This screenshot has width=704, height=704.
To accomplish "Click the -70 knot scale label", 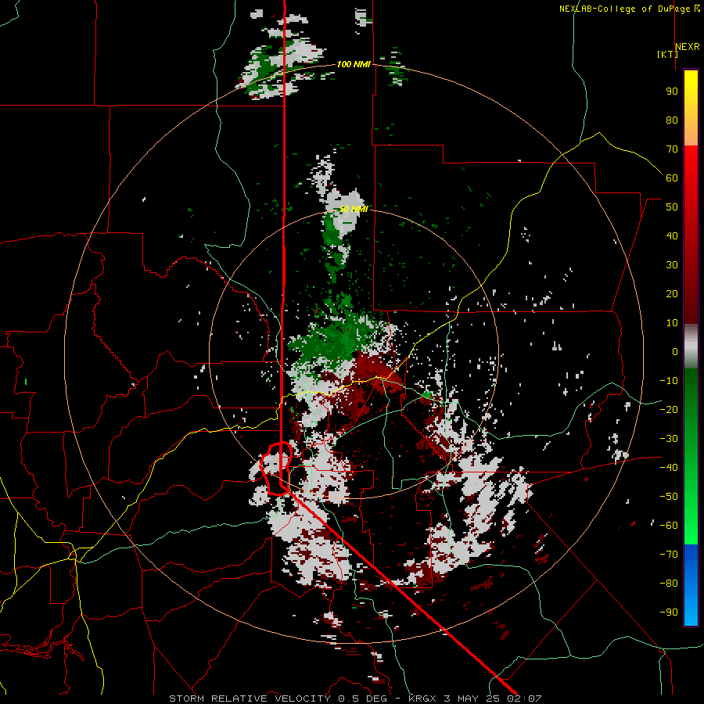I will point(669,555).
